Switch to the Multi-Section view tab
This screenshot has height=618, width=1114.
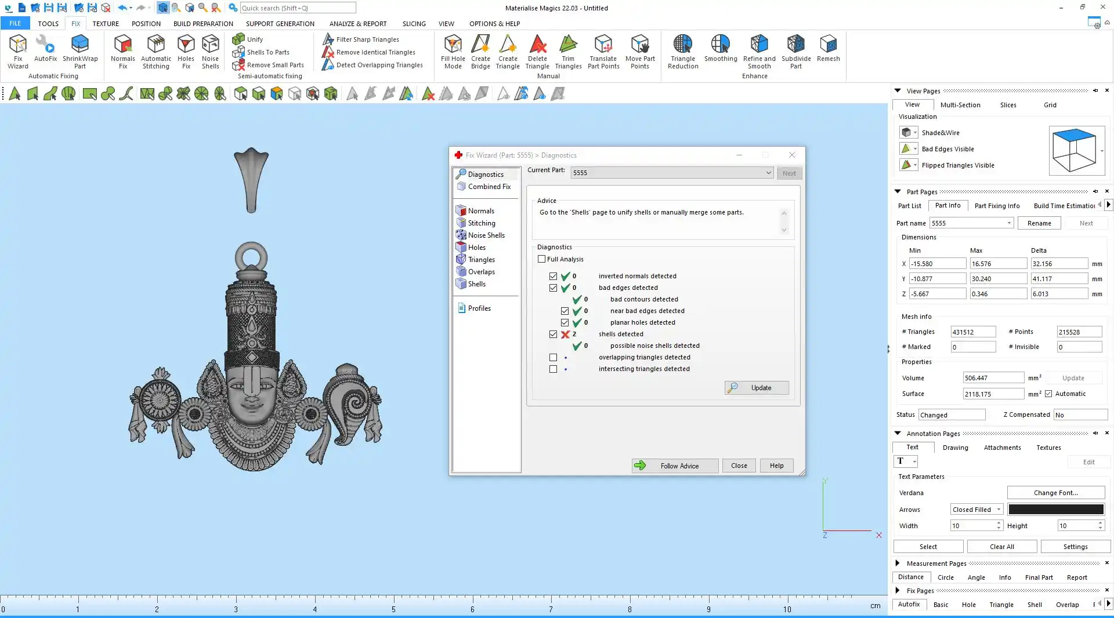(960, 105)
